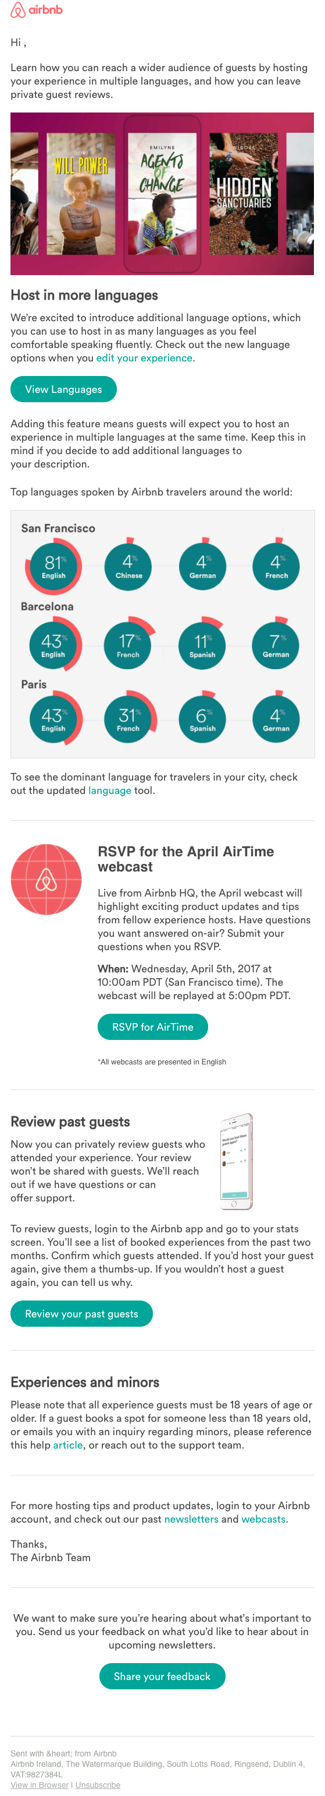Screen dimensions: 325x1796
Task: Click Review your past guests button
Action: pos(81,1313)
